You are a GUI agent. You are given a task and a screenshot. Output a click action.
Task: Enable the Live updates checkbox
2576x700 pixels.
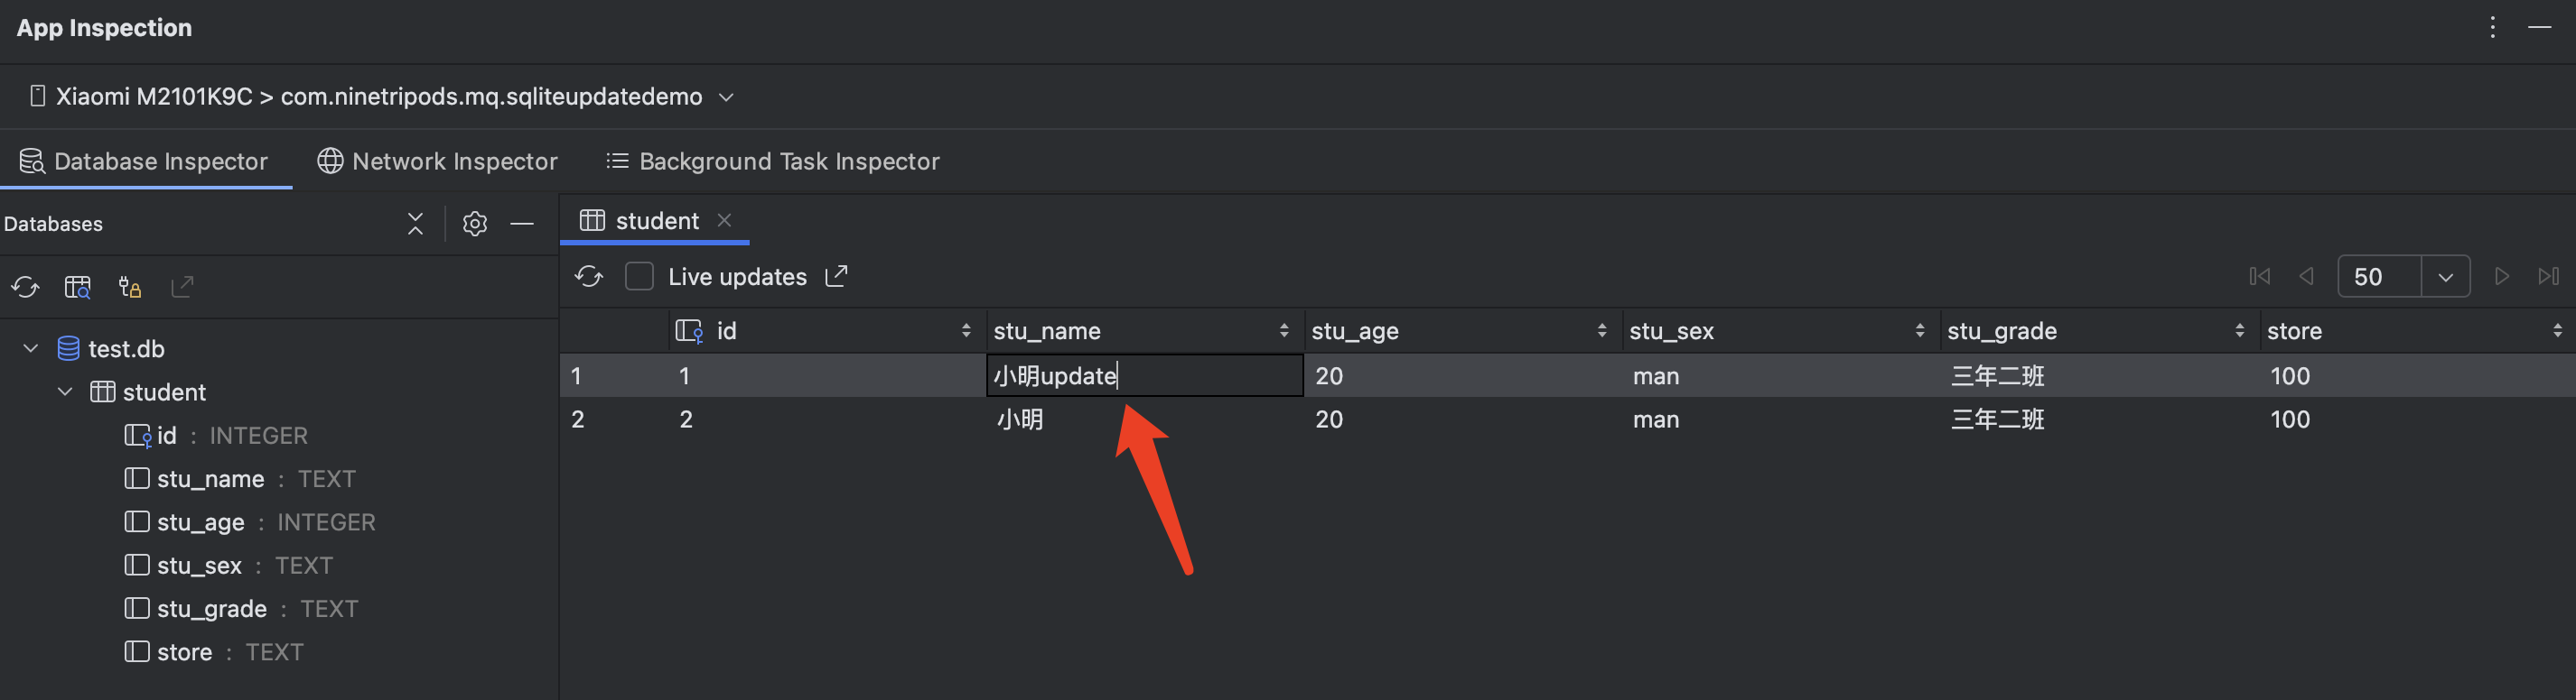[639, 277]
